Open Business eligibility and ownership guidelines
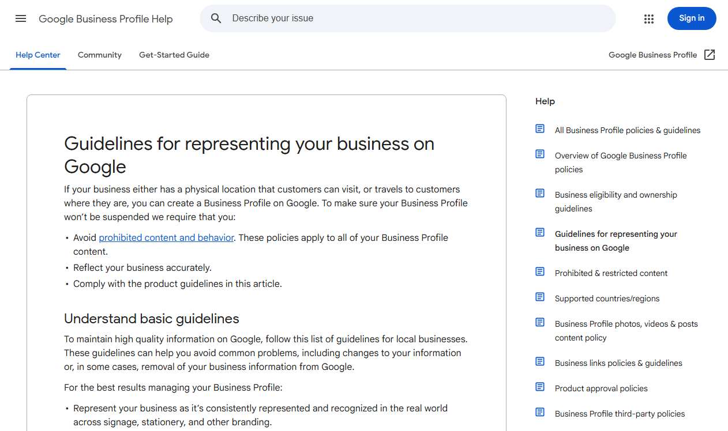The width and height of the screenshot is (728, 431). (x=616, y=202)
